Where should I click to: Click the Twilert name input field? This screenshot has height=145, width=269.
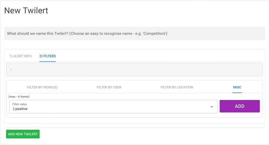point(134,33)
